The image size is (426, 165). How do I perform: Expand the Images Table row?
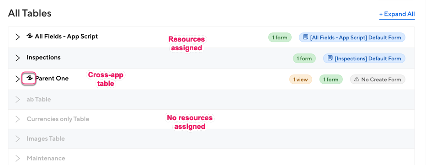coord(18,138)
